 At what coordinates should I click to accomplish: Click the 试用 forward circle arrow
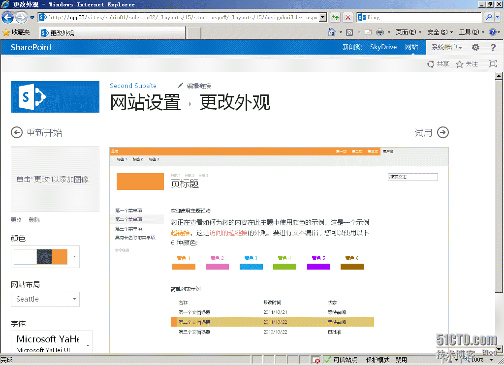click(x=443, y=132)
